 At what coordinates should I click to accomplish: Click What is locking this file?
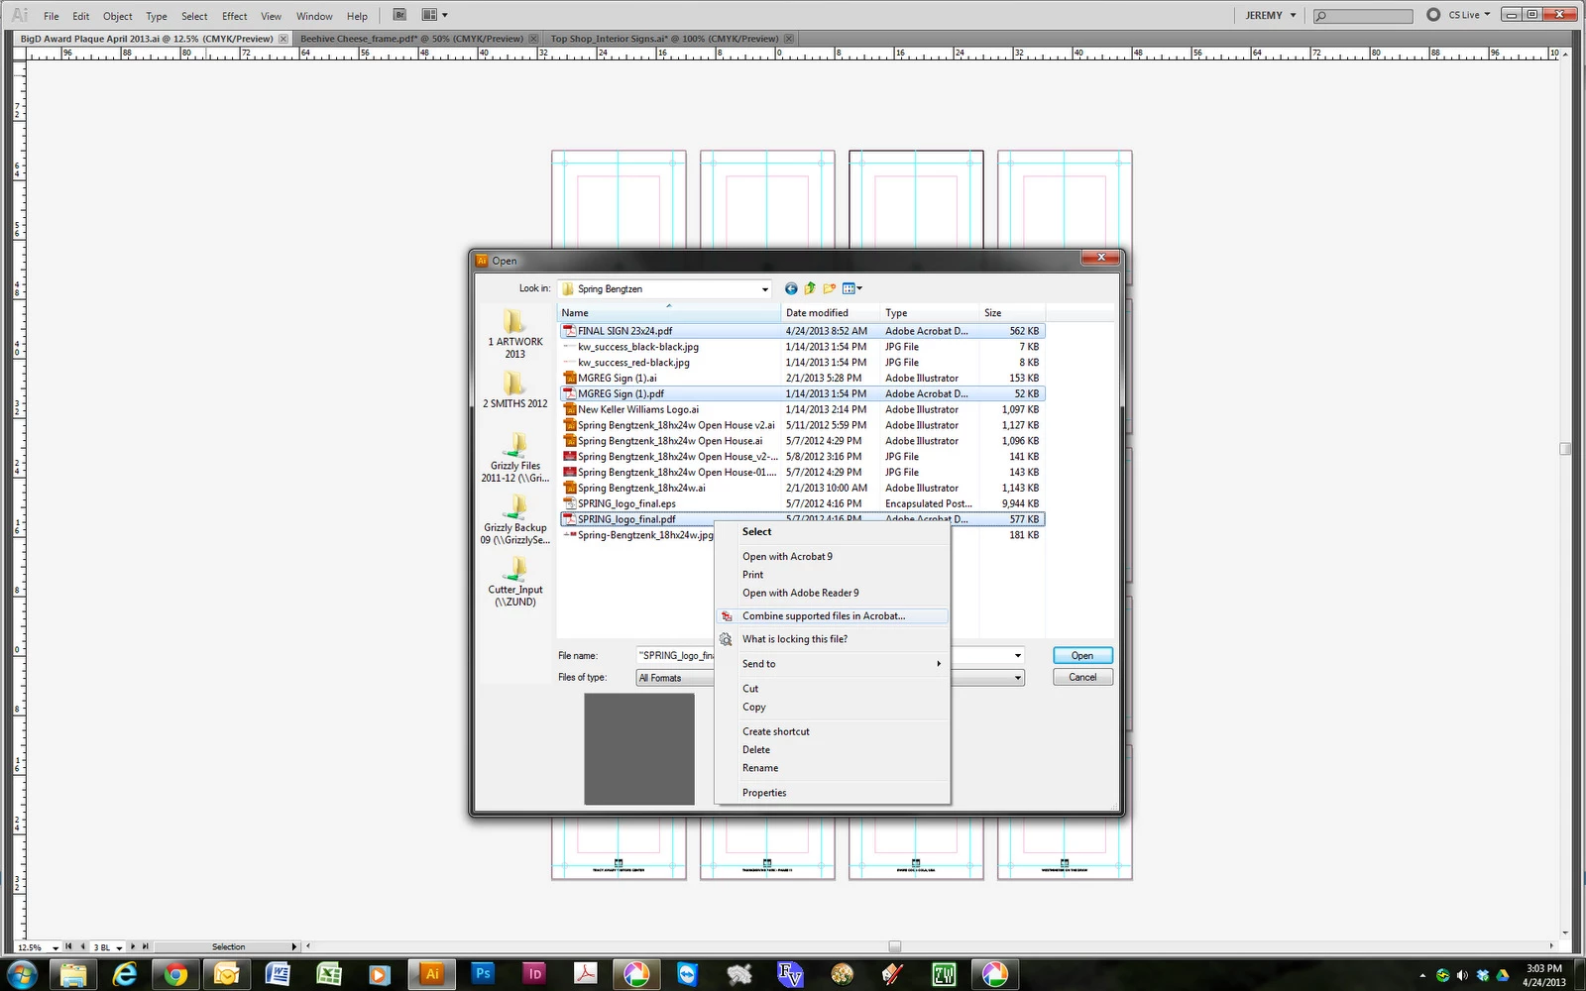(x=795, y=639)
